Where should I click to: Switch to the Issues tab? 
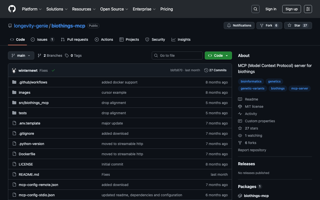tap(42, 39)
